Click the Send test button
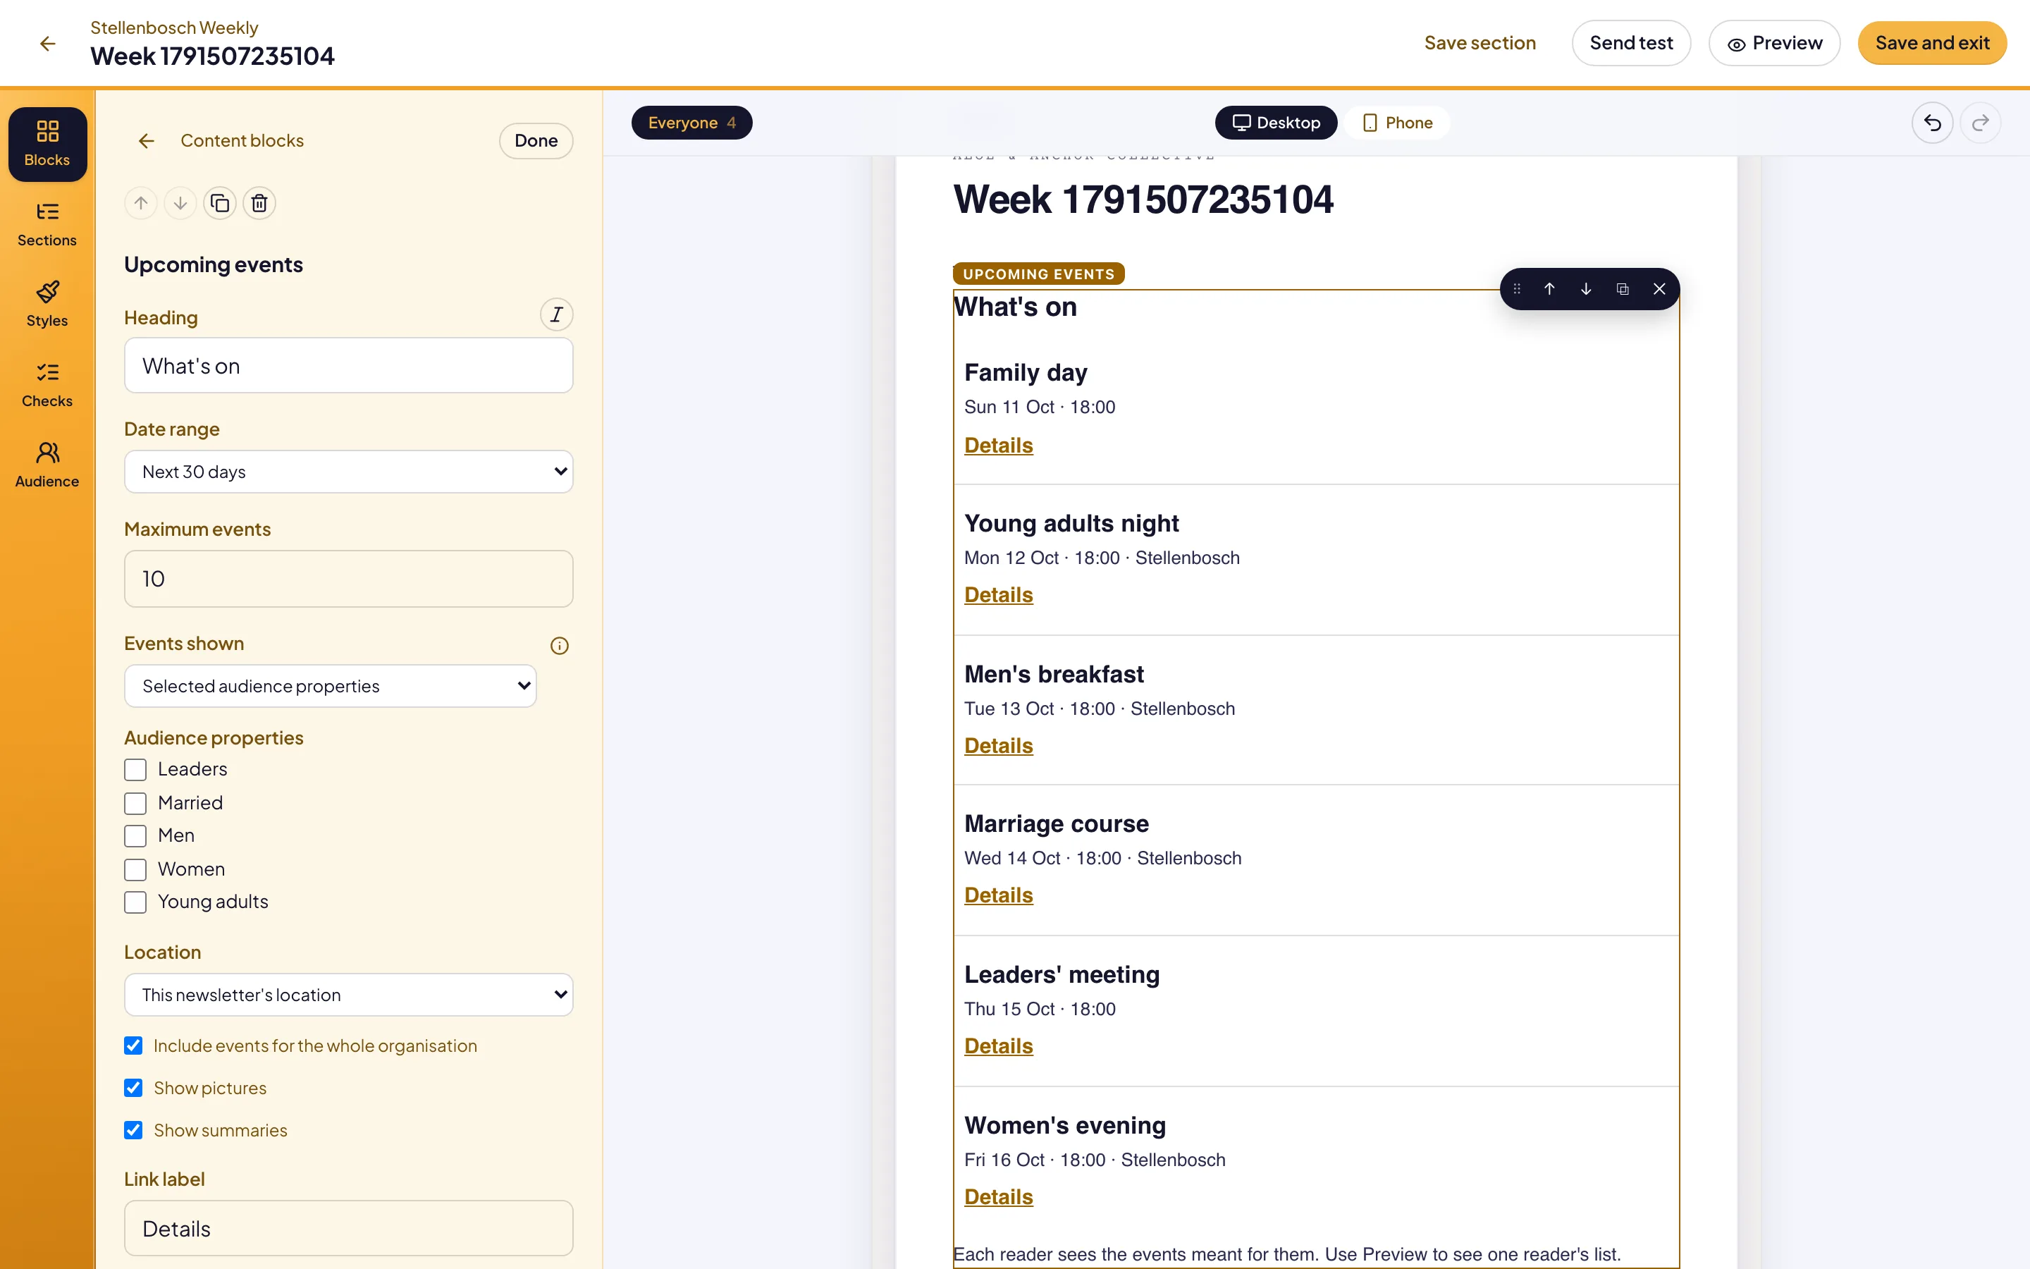The width and height of the screenshot is (2030, 1269). tap(1631, 43)
